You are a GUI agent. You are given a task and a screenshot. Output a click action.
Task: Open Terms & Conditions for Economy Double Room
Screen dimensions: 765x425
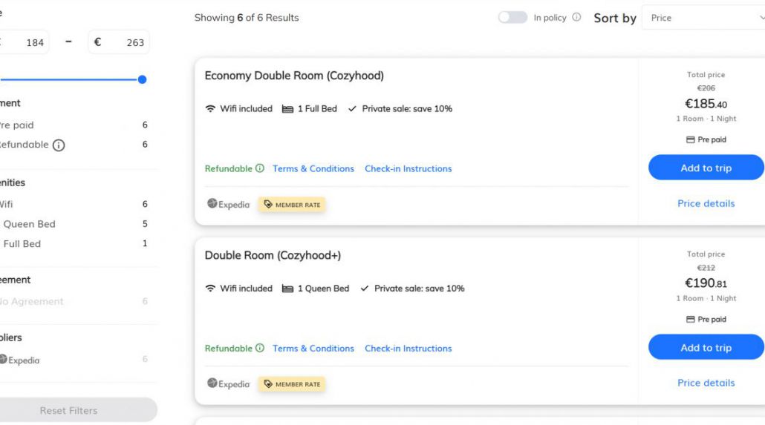(x=313, y=168)
